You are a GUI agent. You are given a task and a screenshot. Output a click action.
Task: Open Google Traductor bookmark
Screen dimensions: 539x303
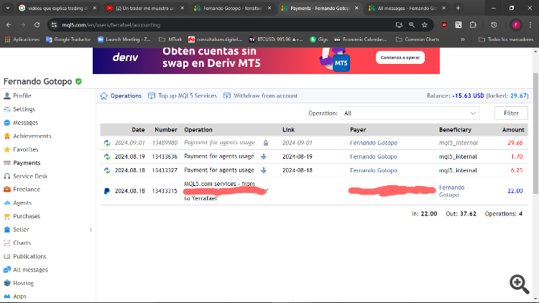tap(68, 39)
